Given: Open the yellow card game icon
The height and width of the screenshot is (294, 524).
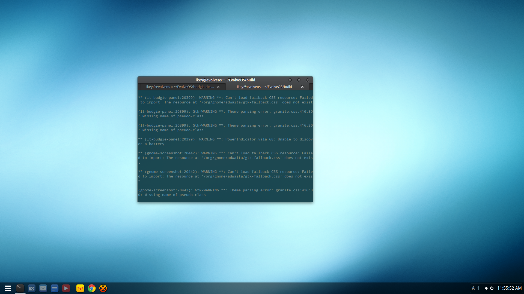Looking at the screenshot, I should (x=80, y=288).
